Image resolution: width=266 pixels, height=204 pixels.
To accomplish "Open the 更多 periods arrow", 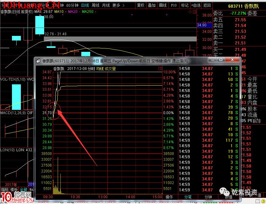I will (x=123, y=6).
